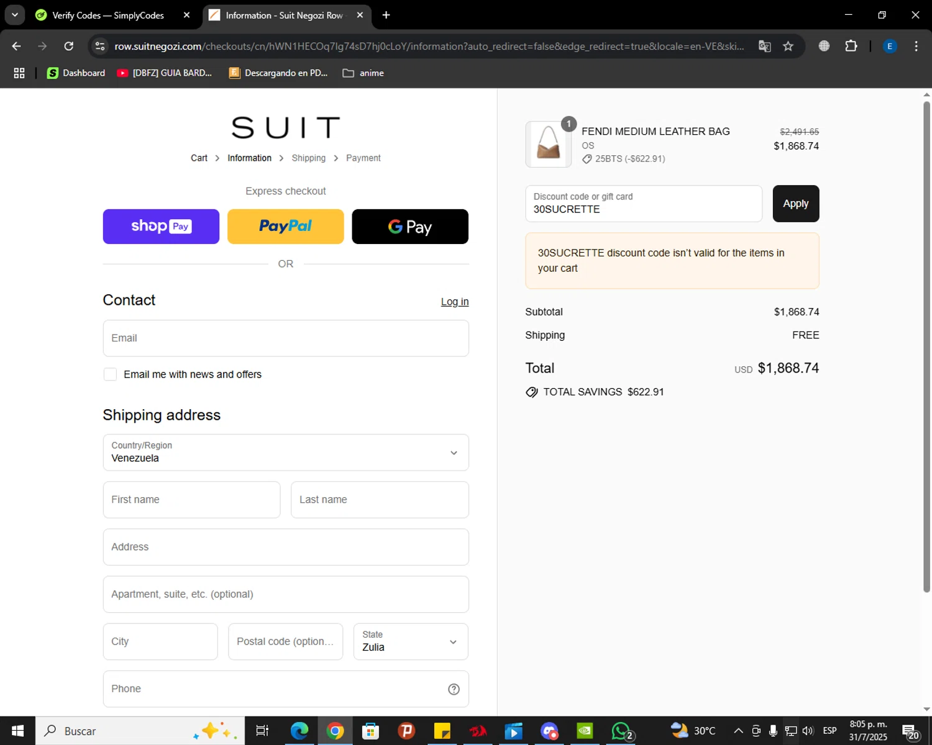Screen dimensions: 932x745
Task: Open the Windows Start menu
Action: [17, 731]
